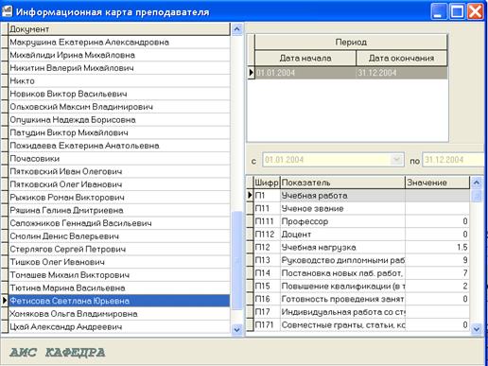Image resolution: width=488 pixels, height=366 pixels.
Task: Click the up arrow of the indicators table scrollbar
Action: point(477,183)
